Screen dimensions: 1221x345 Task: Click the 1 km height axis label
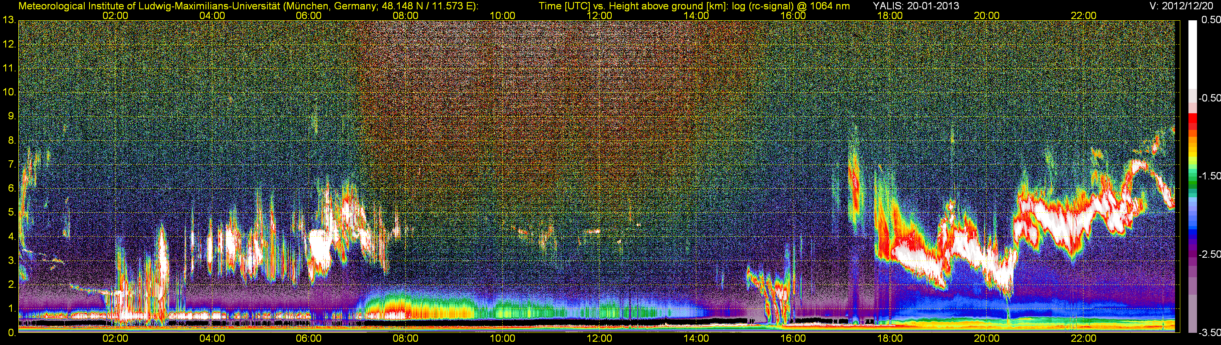click(x=12, y=308)
